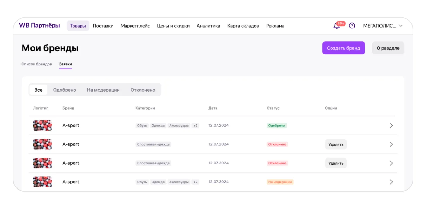The height and width of the screenshot is (209, 426).
Task: Click the О разделе button
Action: (388, 48)
